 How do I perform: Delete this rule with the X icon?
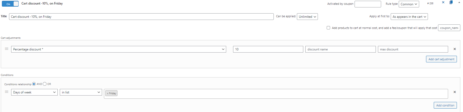pos(443,2)
